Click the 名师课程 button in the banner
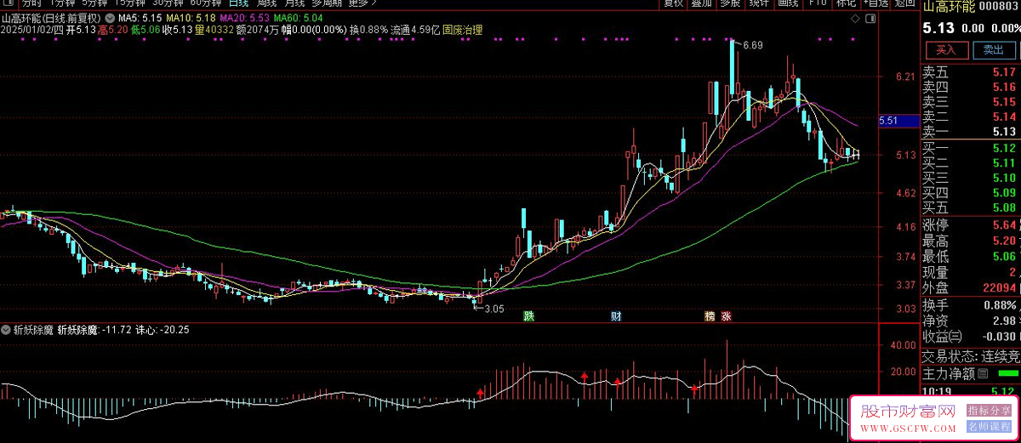 pyautogui.click(x=987, y=425)
